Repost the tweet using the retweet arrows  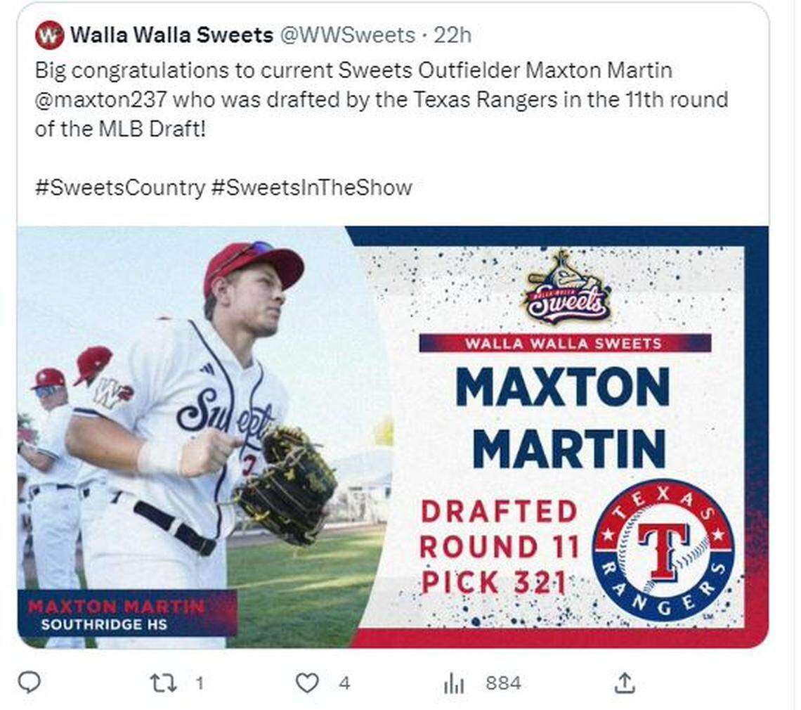[x=164, y=683]
